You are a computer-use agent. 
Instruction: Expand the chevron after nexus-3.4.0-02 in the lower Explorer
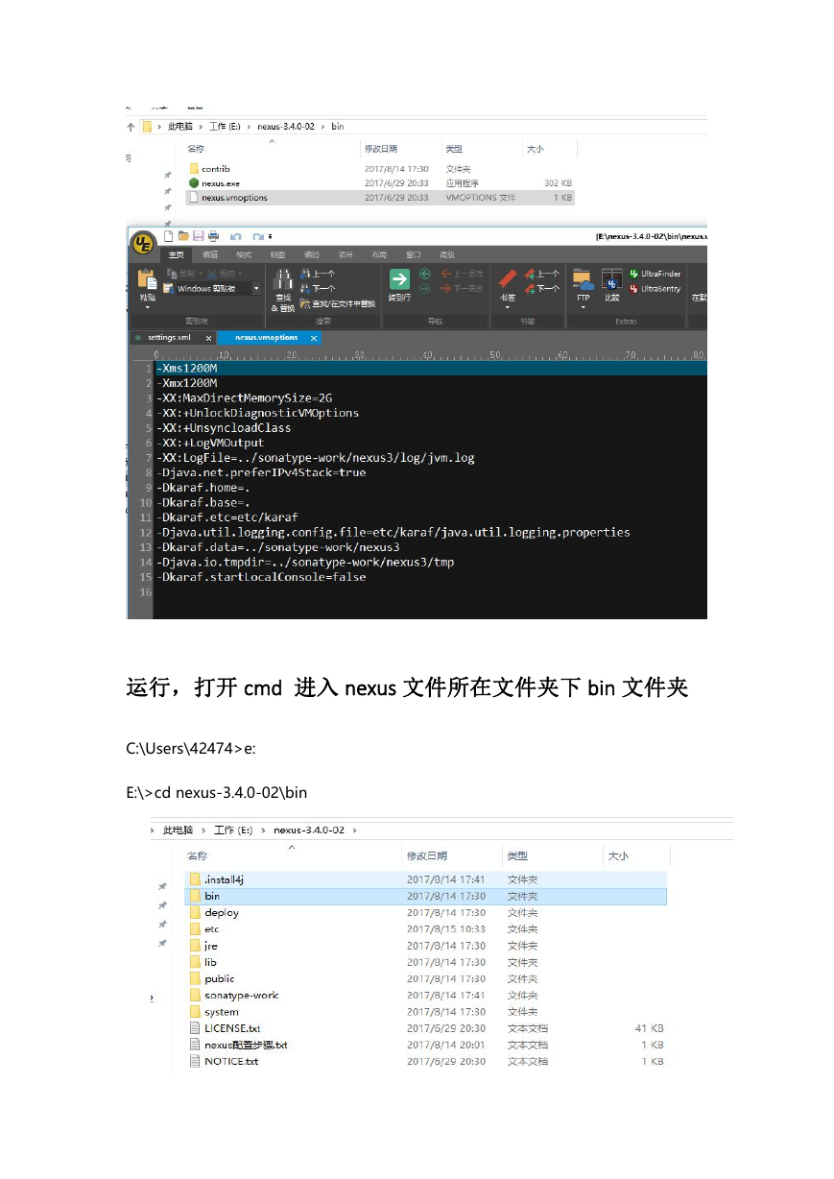pos(353,830)
